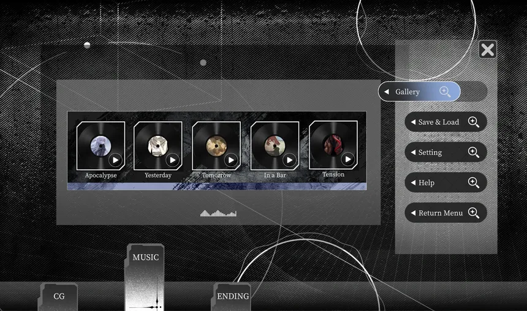Click the arrow left of Help

413,182
